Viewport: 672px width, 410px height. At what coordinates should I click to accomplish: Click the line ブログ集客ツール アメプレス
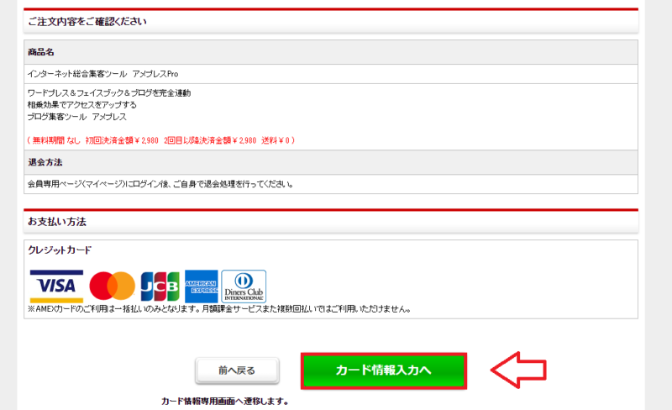tap(77, 117)
